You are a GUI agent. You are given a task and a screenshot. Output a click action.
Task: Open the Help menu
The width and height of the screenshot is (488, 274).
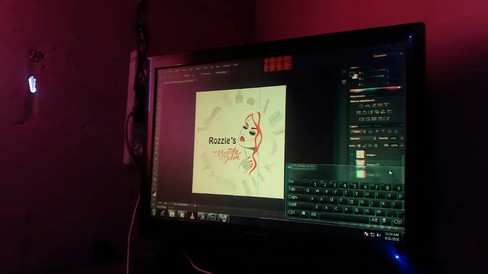pyautogui.click(x=235, y=65)
